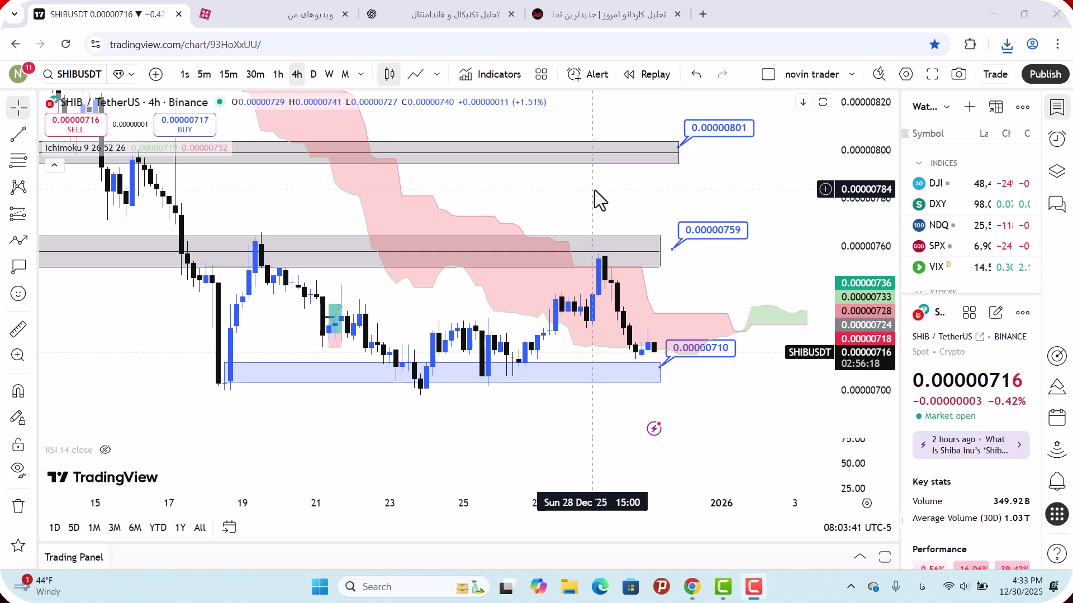Screen dimensions: 1073x603
Task: Remove objects with the trash icon
Action: pos(18,506)
